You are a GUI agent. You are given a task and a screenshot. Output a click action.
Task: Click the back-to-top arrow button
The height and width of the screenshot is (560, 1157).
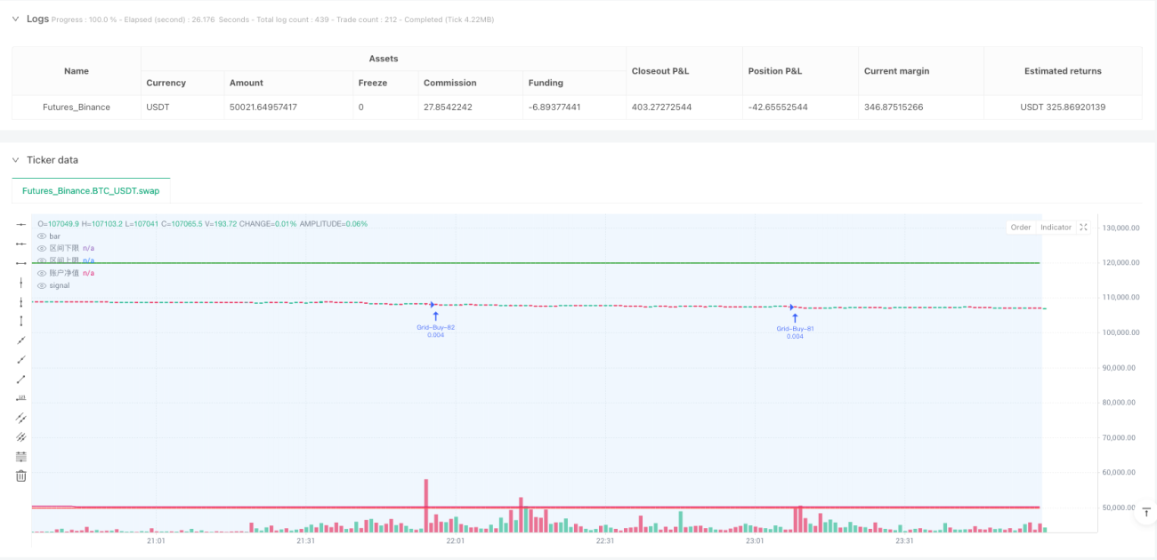[1146, 513]
